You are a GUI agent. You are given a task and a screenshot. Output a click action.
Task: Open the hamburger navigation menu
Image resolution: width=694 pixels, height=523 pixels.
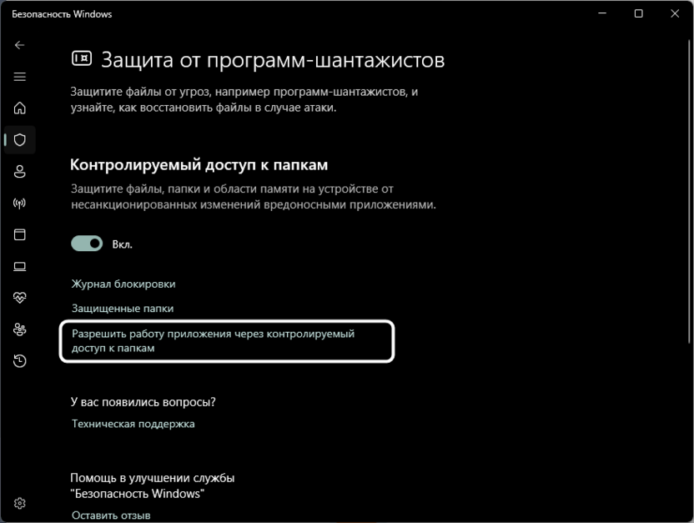[19, 77]
